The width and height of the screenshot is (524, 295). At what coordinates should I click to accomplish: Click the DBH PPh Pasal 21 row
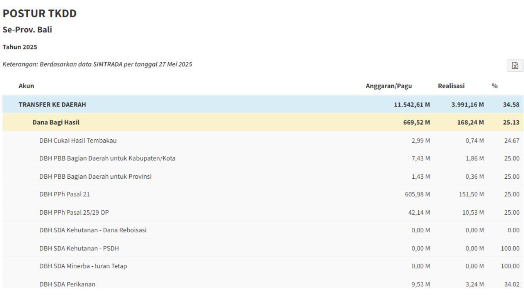click(64, 194)
